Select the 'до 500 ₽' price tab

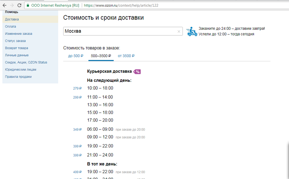[76, 56]
